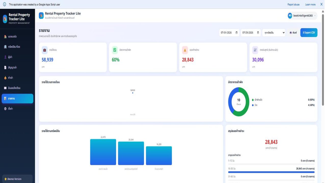The width and height of the screenshot is (326, 183).
Task: Go to the tenants person icon
Action: tap(5, 57)
